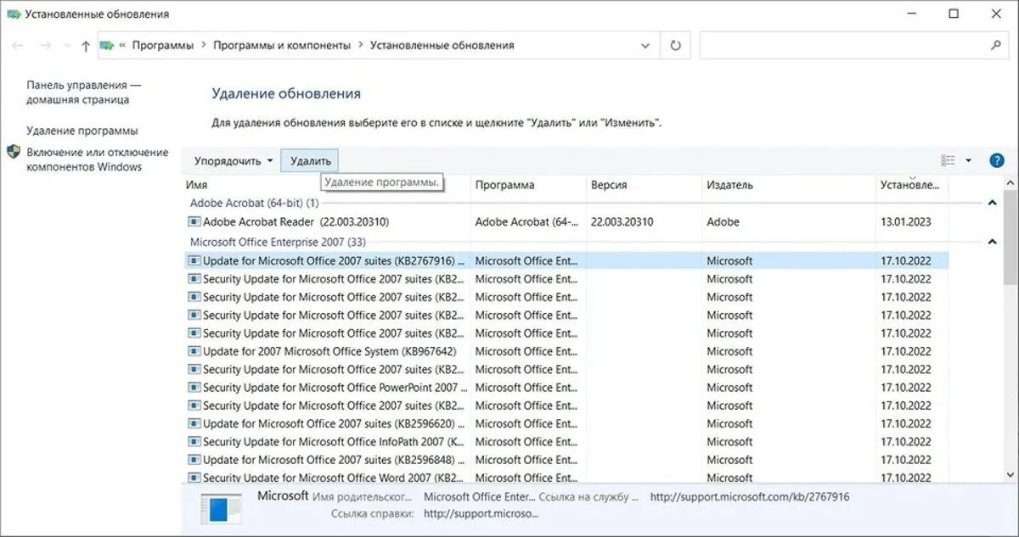Viewport: 1019px width, 537px height.
Task: Sort by 'Установлено' column header
Action: click(912, 185)
